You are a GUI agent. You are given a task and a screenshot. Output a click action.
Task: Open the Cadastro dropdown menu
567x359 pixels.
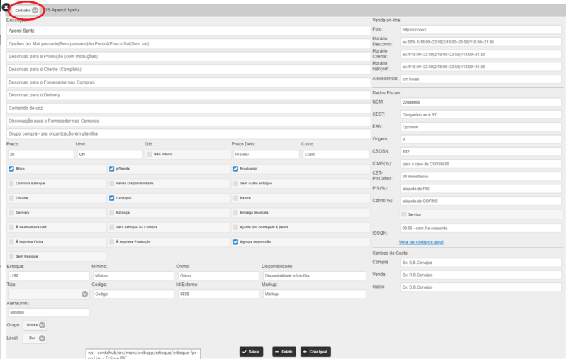(26, 10)
